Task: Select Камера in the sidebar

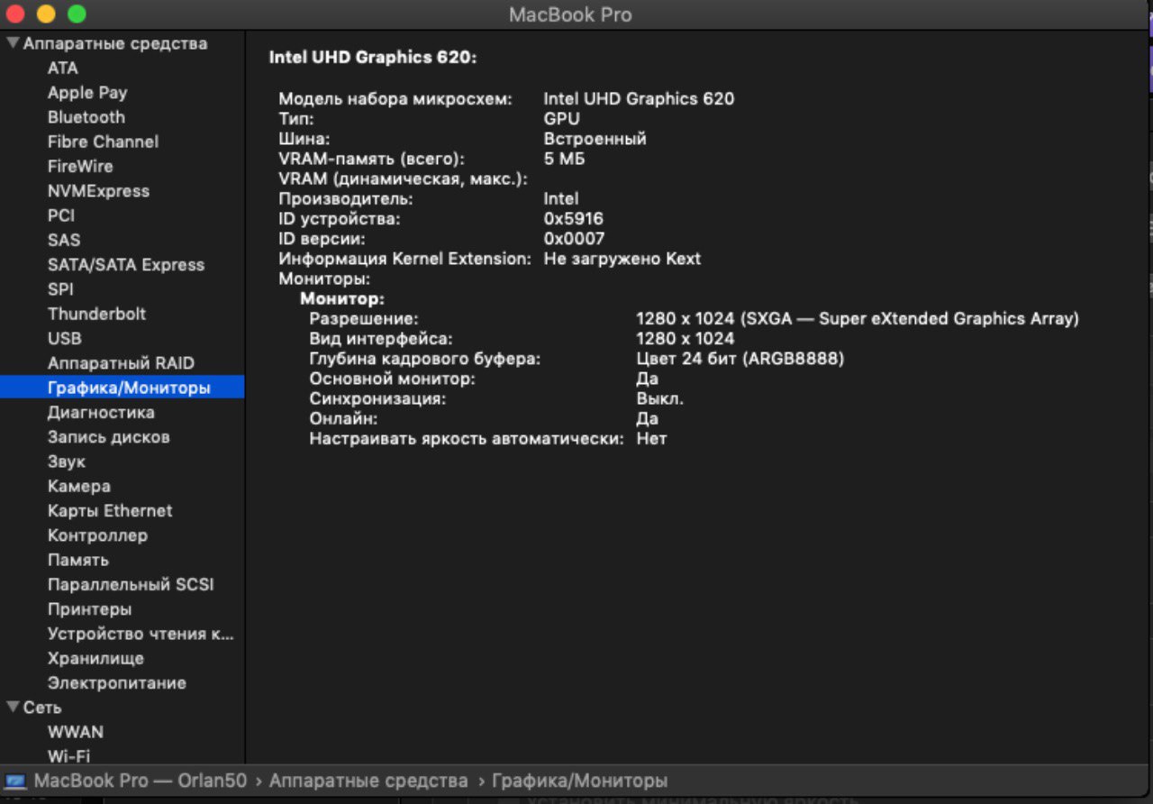Action: click(79, 487)
